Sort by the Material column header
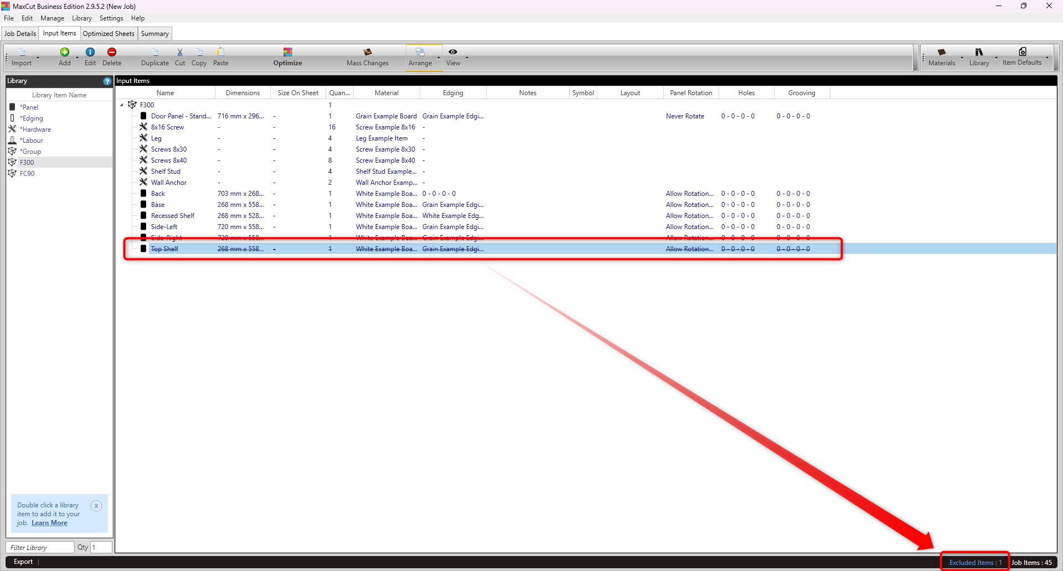Viewport: 1063px width, 571px height. pos(386,93)
